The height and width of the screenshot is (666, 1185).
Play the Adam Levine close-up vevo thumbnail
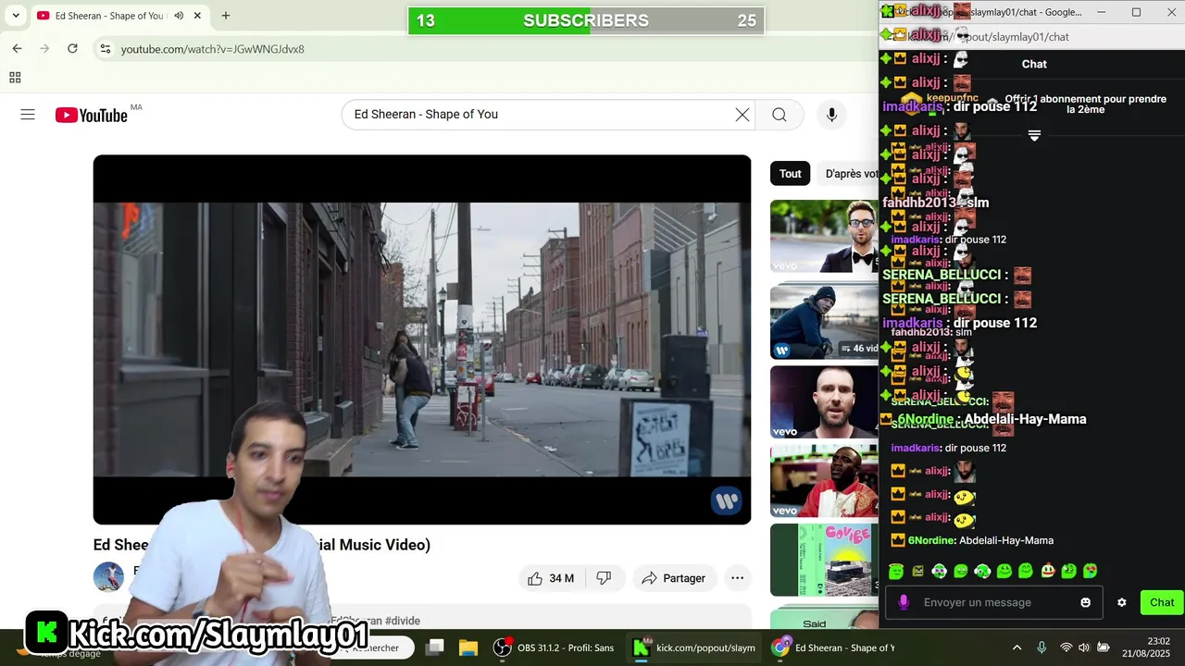824,402
